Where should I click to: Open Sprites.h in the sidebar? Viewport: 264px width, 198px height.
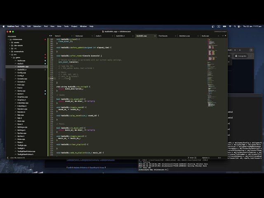point(21,136)
